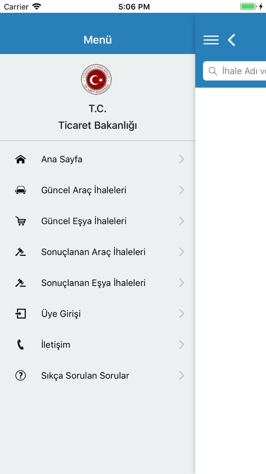Image resolution: width=266 pixels, height=474 pixels.
Task: Open the chevron beside Güncel Eşya İhaleleri
Action: [182, 221]
